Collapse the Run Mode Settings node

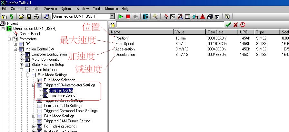pos(27,75)
